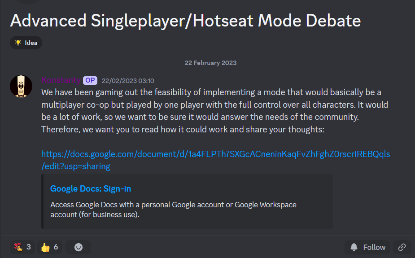Click the OP badge next to Konstanty

click(90, 80)
